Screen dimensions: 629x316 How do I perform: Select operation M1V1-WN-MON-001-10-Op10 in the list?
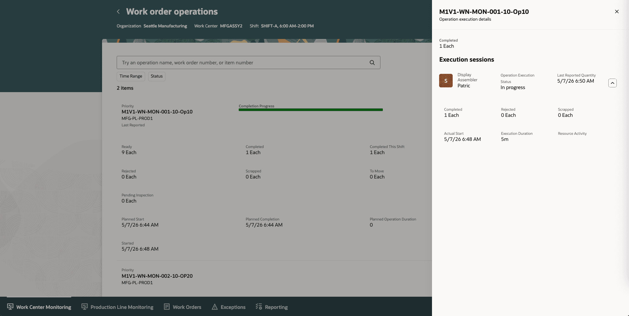[x=157, y=112]
